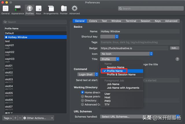Choose PWD in title menu

122,101
